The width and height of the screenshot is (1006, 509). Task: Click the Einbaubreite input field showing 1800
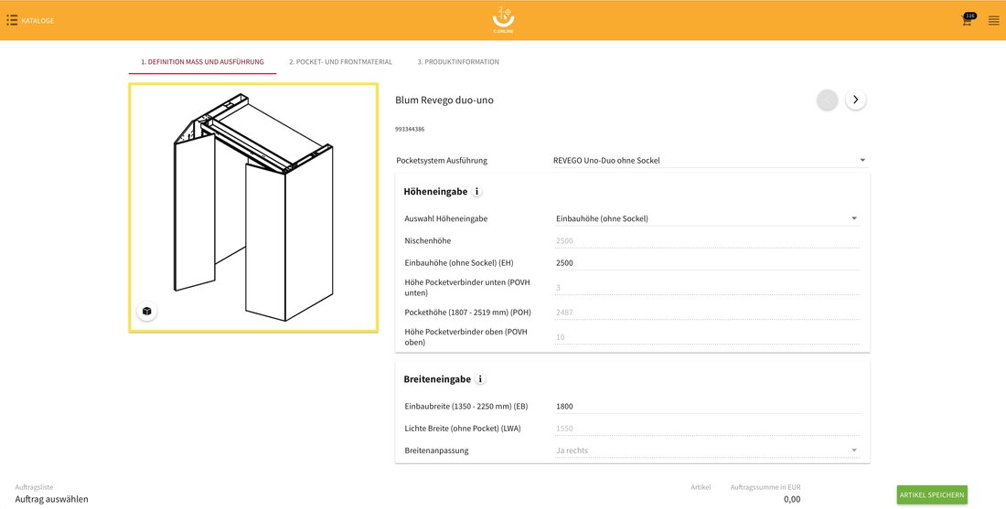[x=707, y=407]
